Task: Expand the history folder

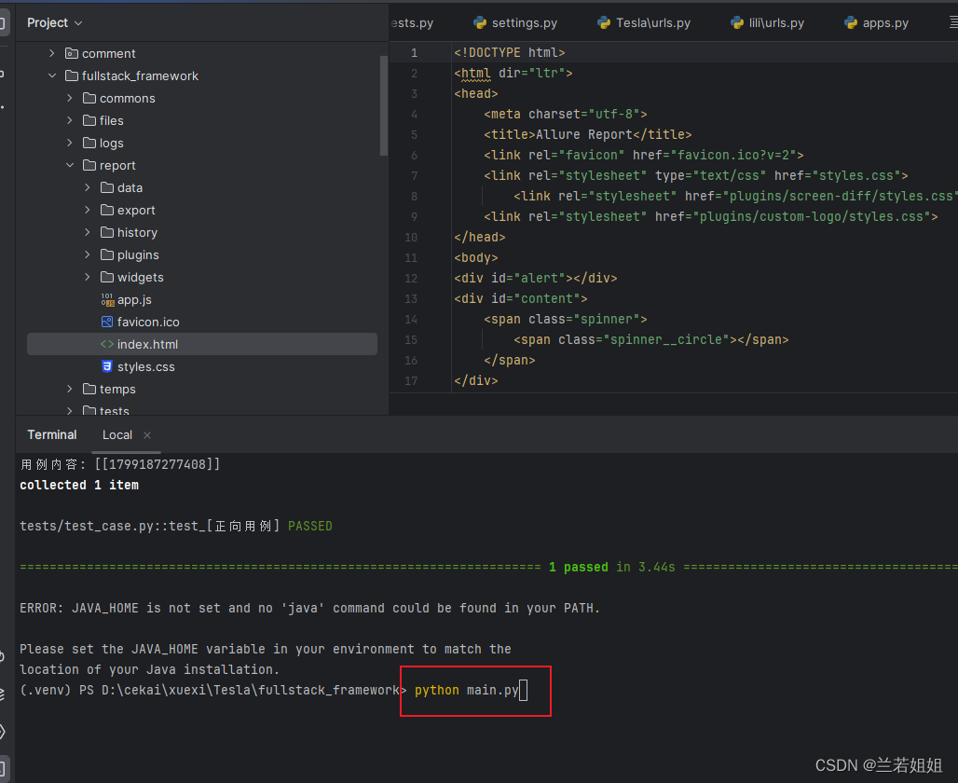Action: [88, 232]
